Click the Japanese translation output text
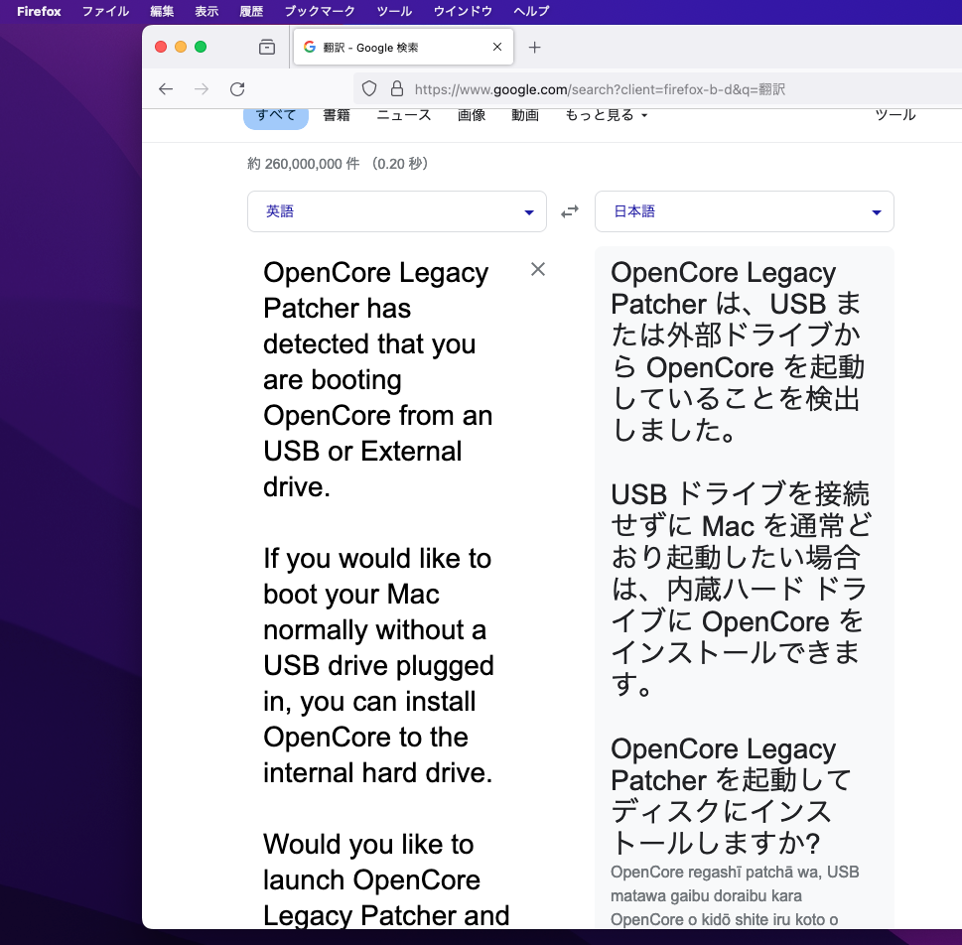This screenshot has width=962, height=945. click(x=741, y=557)
